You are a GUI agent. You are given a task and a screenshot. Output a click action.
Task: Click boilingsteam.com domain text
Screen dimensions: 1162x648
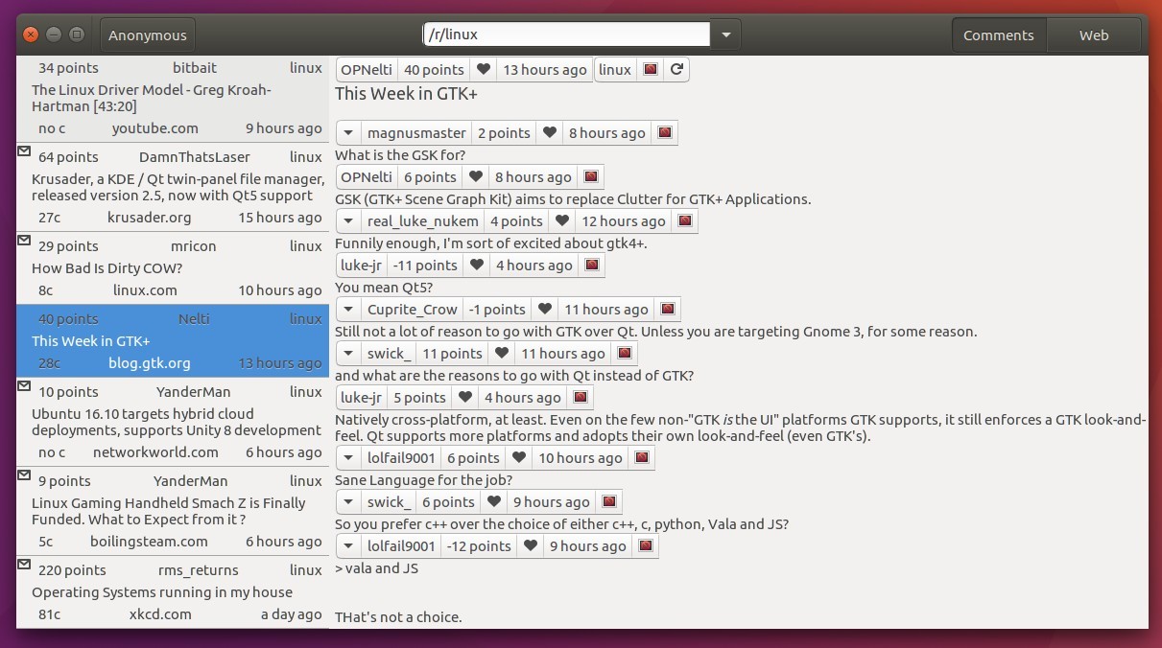(x=149, y=542)
